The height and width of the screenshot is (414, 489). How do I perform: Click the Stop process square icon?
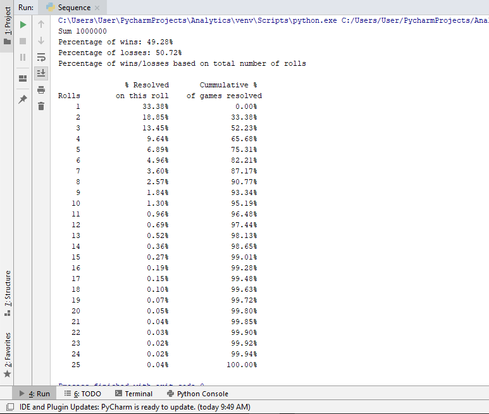(x=23, y=41)
